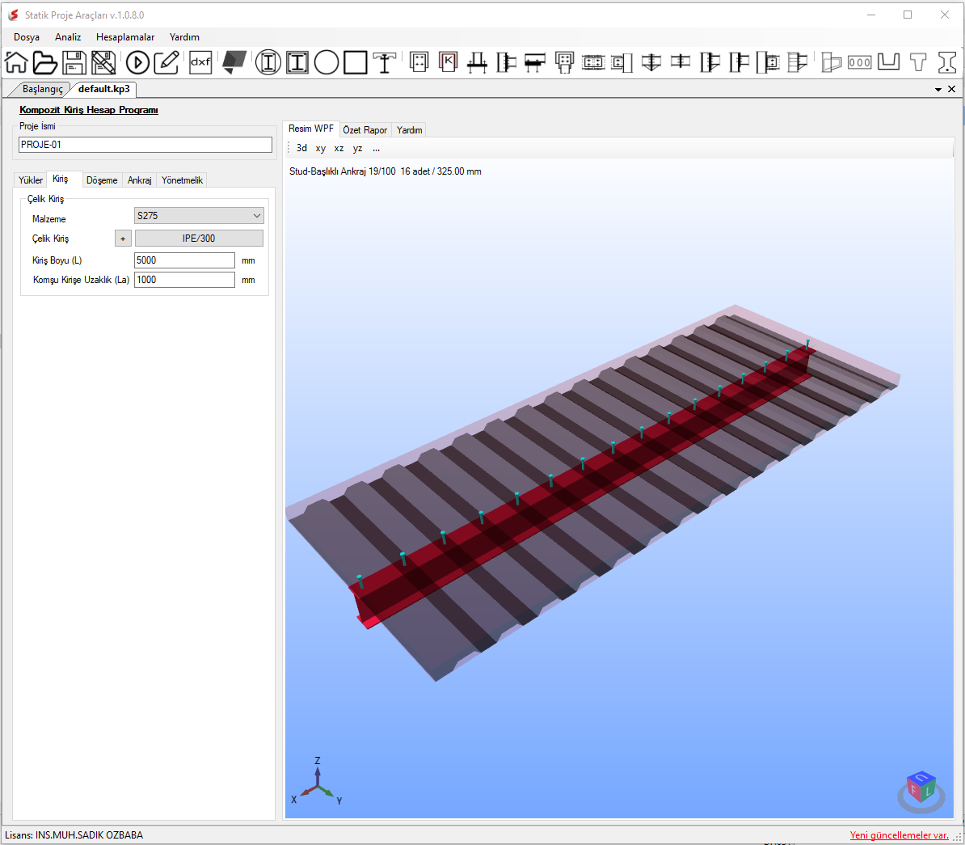Image resolution: width=965 pixels, height=845 pixels.
Task: Open the Yeni güncellemeler var link
Action: [x=899, y=835]
